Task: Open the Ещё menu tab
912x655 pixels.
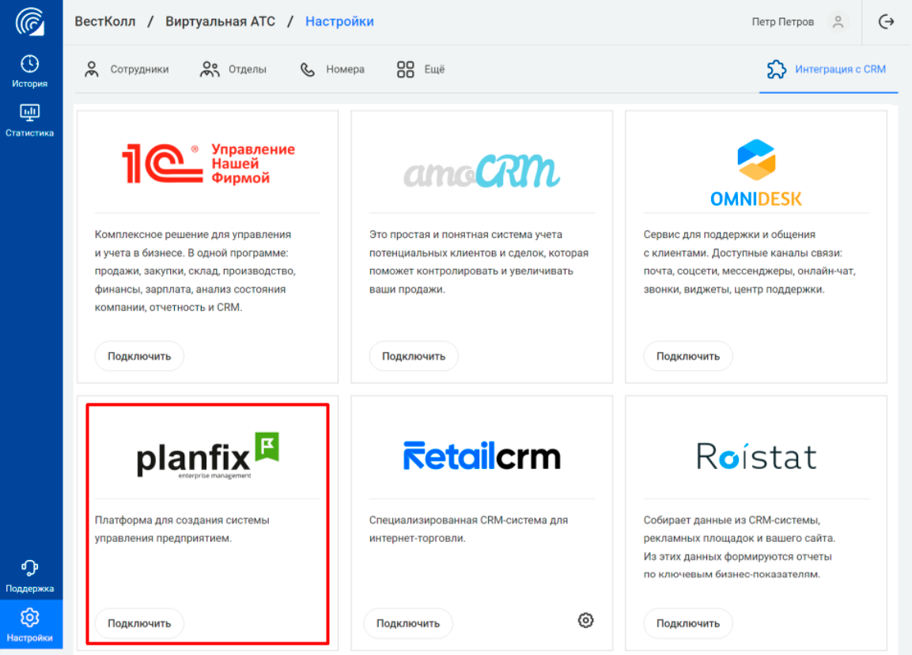Action: click(x=421, y=70)
